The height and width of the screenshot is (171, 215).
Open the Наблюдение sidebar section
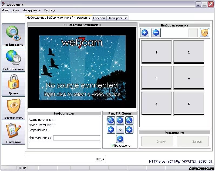coord(14,35)
